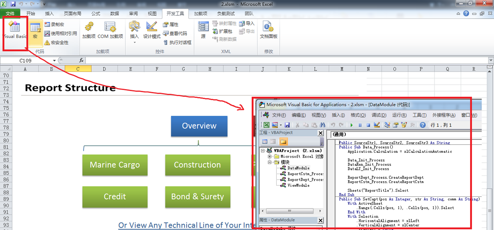
Task: Start 录制宏 macro recording
Action: (54, 24)
